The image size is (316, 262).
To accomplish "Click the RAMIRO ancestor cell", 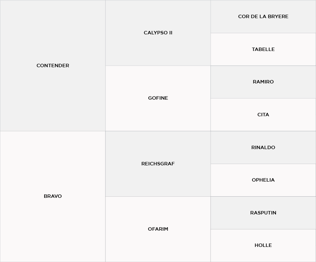I will tap(263, 82).
